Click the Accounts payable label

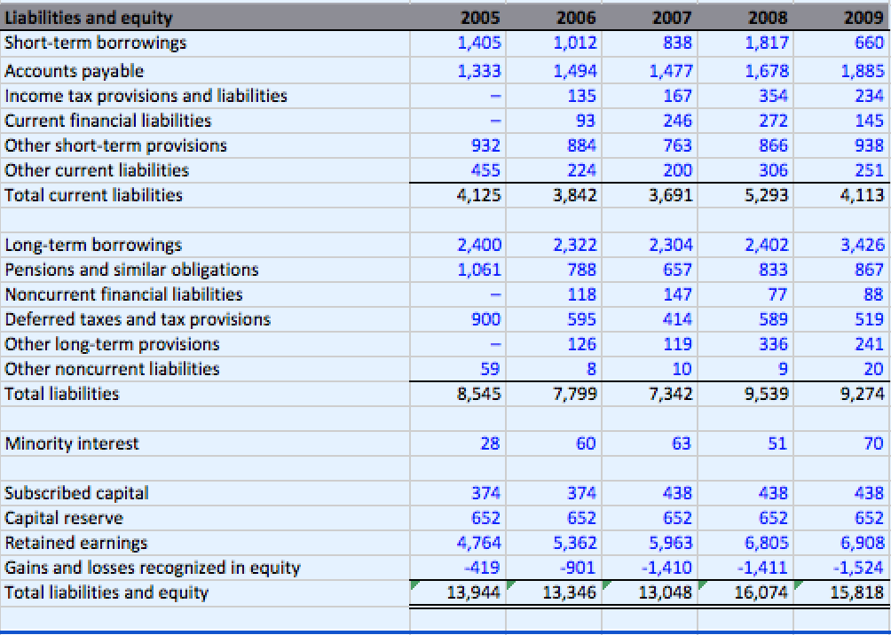(x=74, y=71)
